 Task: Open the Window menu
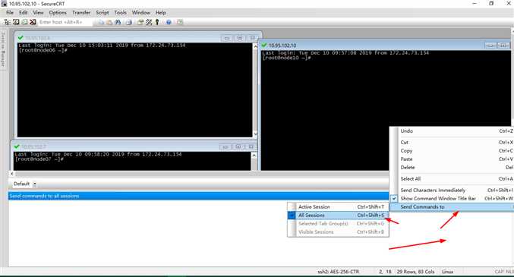tap(141, 12)
